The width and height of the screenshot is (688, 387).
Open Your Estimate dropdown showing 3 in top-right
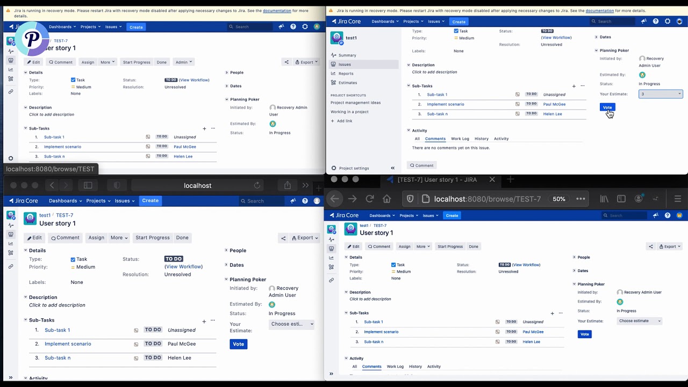click(x=661, y=94)
